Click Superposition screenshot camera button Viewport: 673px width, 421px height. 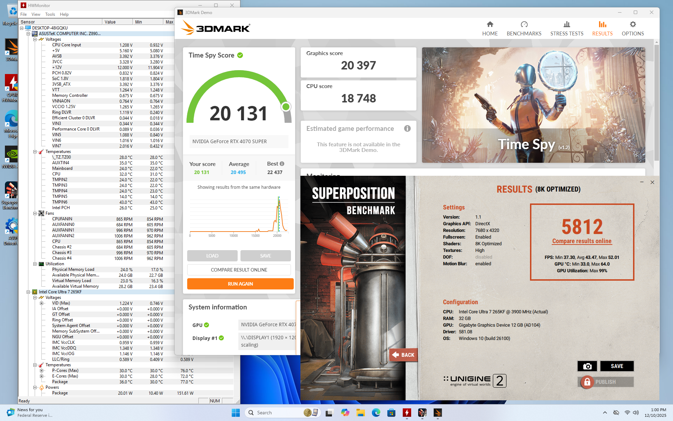pyautogui.click(x=587, y=366)
